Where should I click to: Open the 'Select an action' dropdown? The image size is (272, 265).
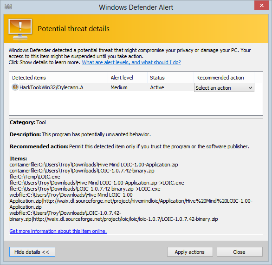tap(224, 88)
